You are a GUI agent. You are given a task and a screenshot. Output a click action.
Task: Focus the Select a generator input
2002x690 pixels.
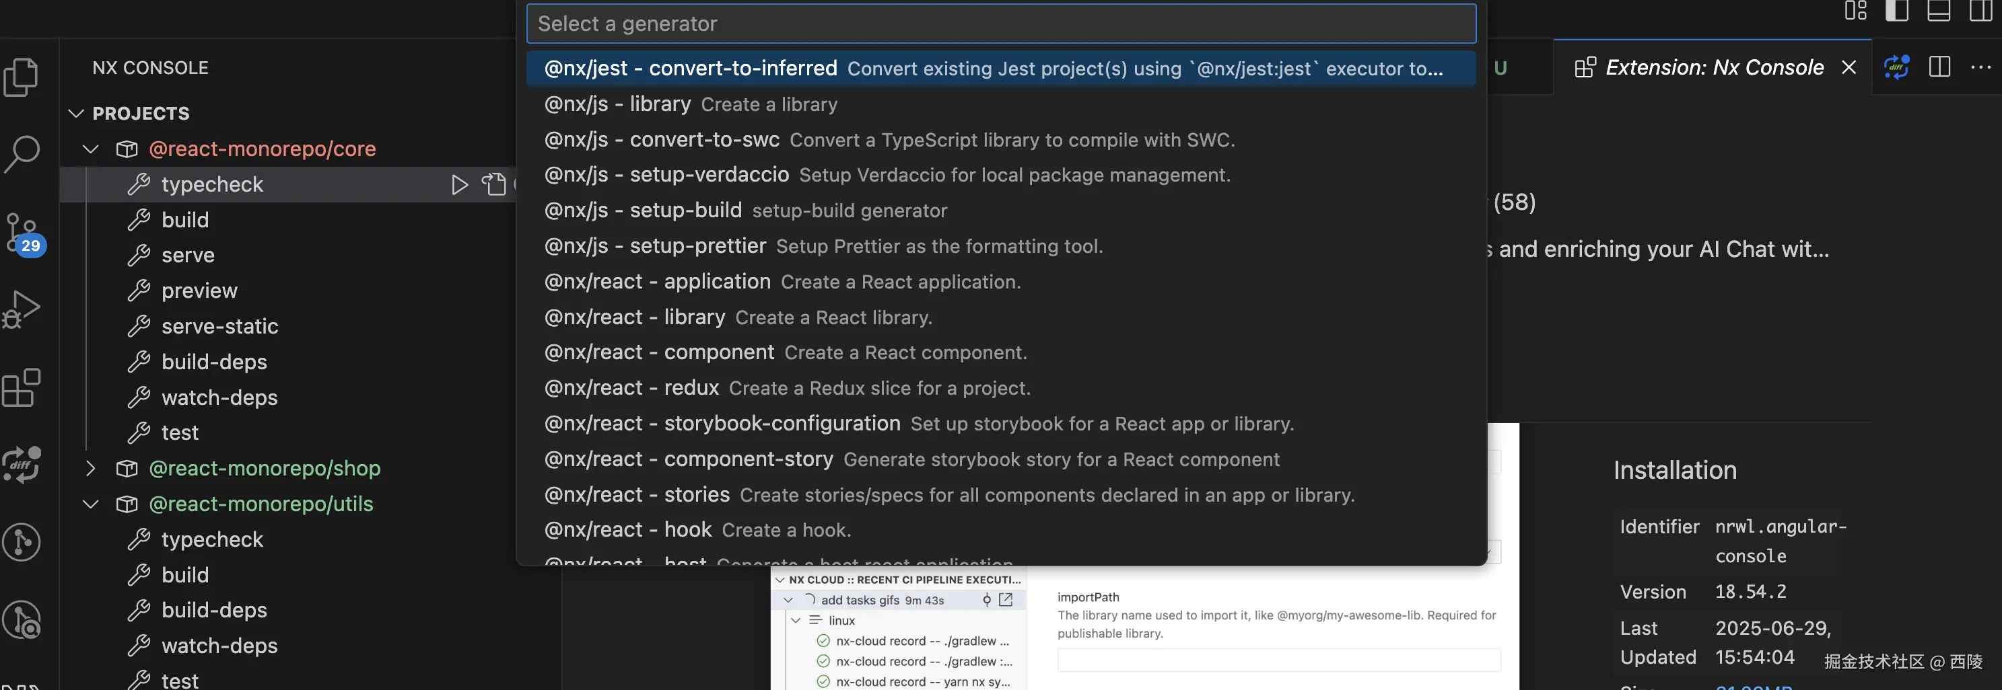(x=1001, y=24)
